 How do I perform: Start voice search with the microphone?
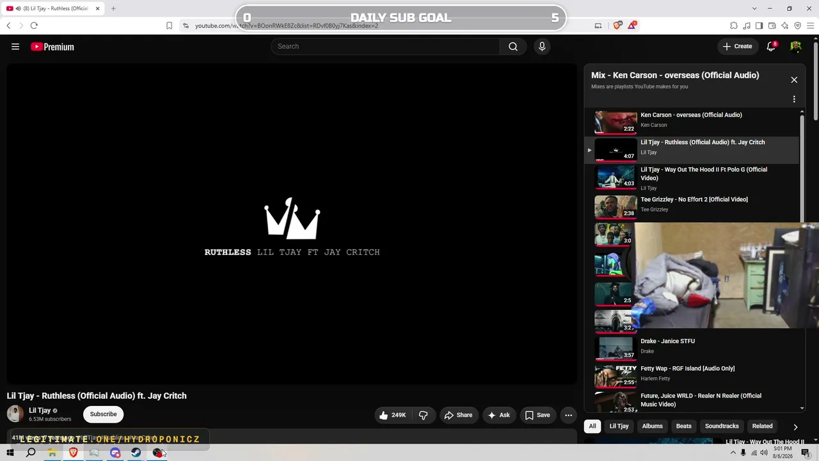click(x=542, y=46)
